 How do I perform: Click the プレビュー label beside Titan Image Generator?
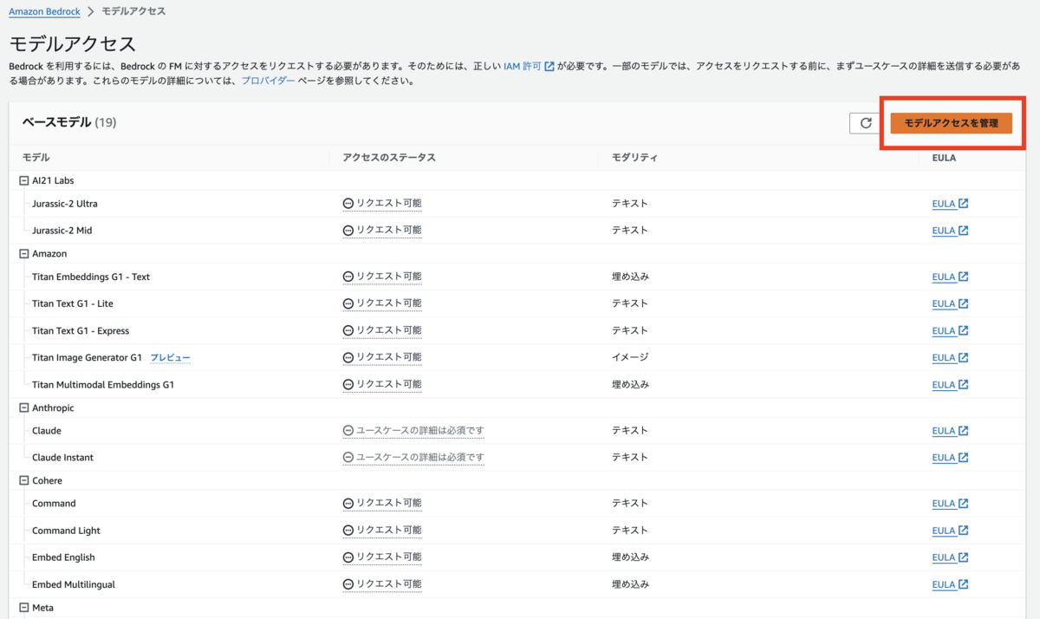(x=170, y=358)
